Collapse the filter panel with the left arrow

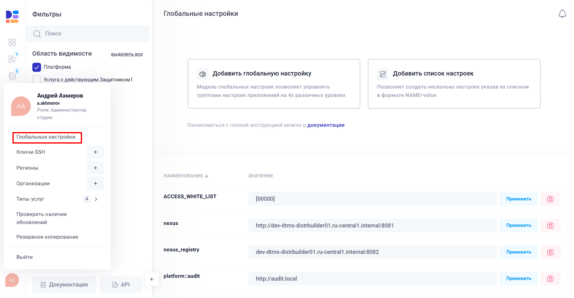[152, 279]
